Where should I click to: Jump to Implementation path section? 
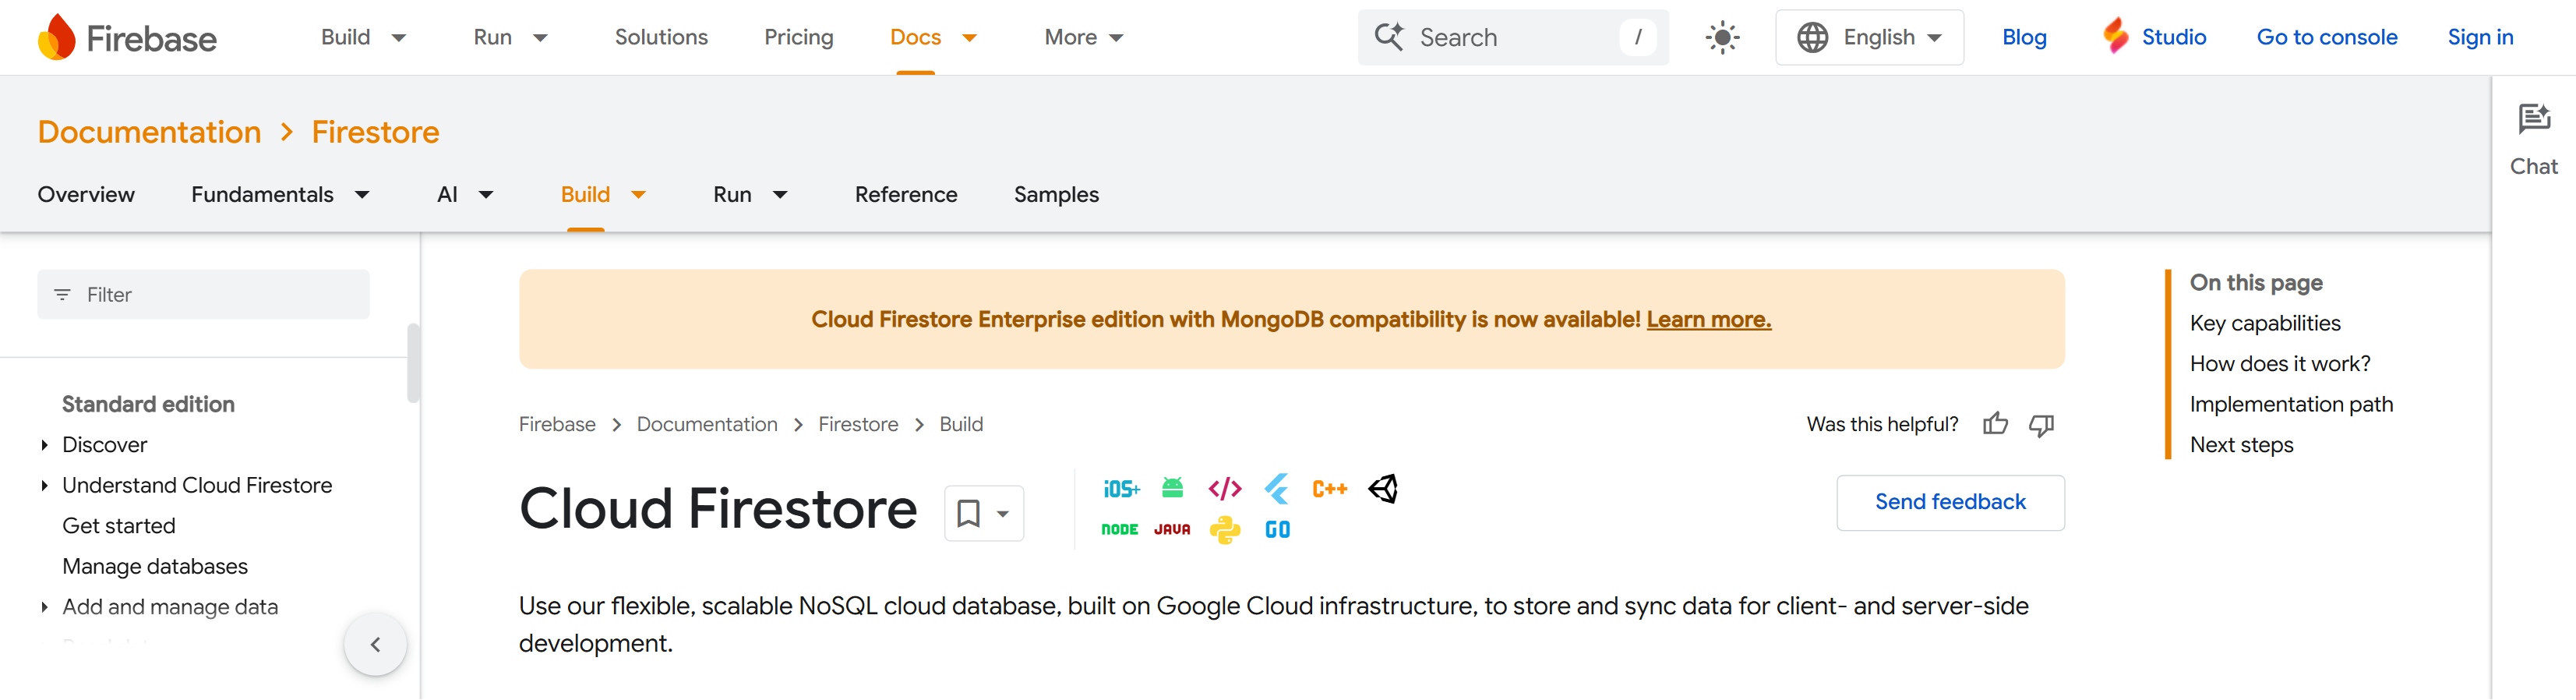[x=2290, y=404]
